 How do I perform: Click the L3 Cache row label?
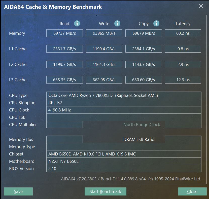click(18, 80)
